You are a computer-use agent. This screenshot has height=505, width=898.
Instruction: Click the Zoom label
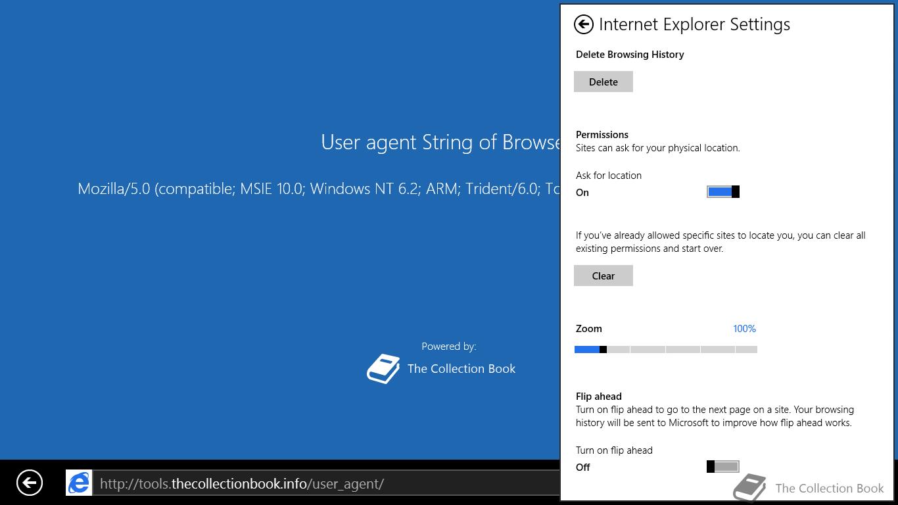(x=589, y=329)
